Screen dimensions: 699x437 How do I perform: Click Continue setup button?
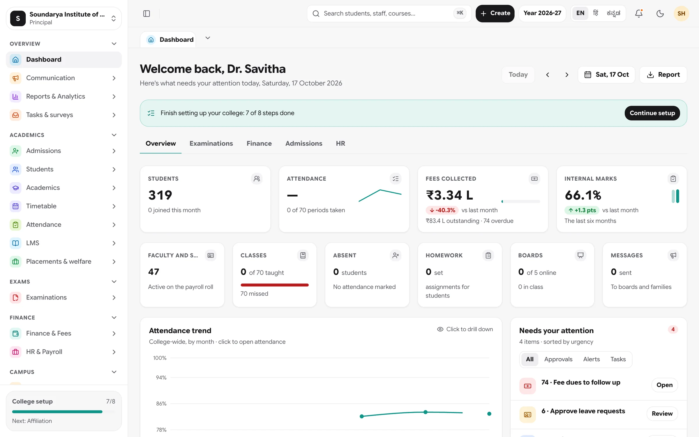tap(652, 113)
